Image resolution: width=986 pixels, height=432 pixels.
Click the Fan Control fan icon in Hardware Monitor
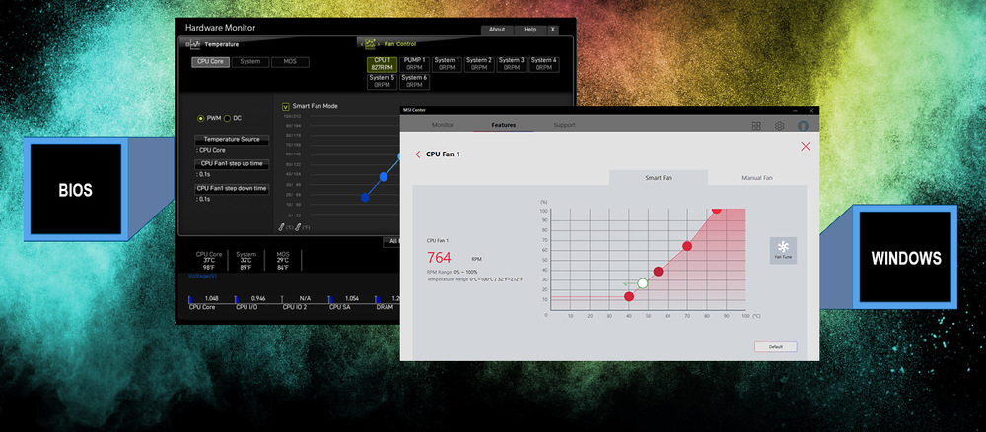point(370,44)
